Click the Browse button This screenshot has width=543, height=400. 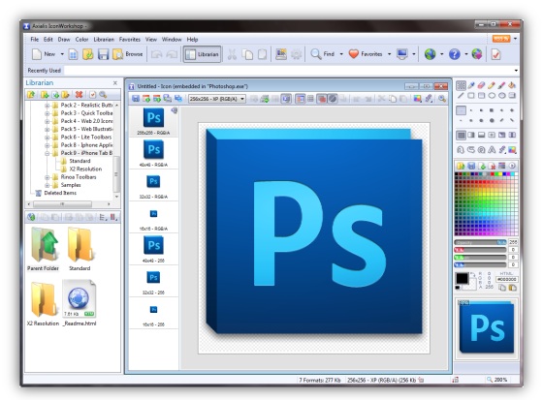click(x=128, y=54)
